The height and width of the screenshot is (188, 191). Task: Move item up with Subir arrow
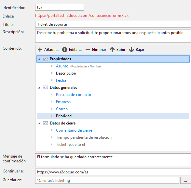[112, 50]
